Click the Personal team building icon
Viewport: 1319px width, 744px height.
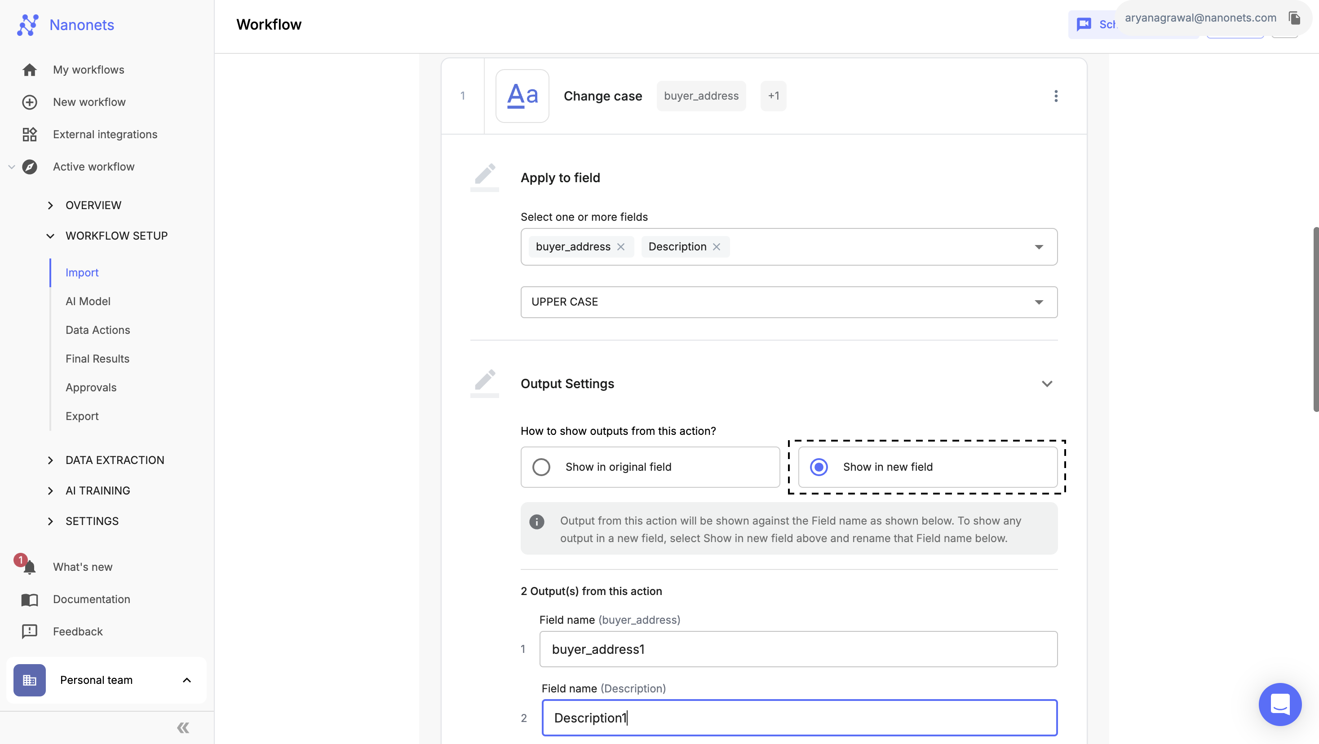click(x=30, y=680)
